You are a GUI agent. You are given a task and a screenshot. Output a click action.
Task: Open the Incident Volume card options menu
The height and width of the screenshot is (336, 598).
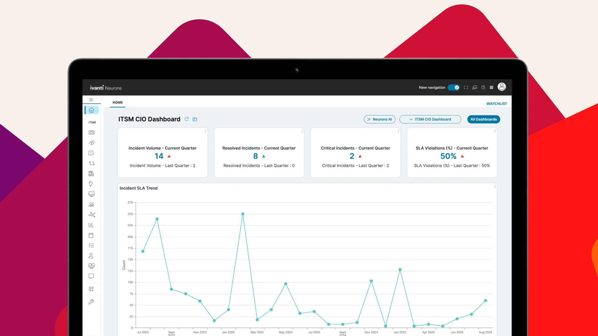206,131
